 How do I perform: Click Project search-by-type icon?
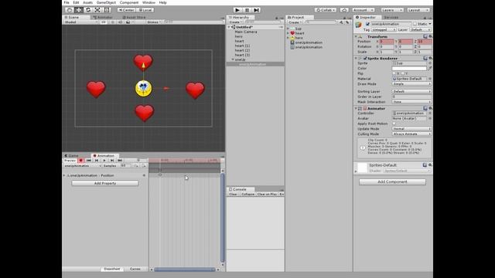[341, 22]
